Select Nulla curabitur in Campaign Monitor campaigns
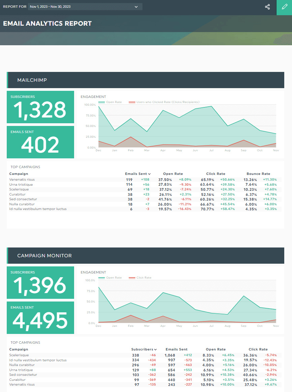This screenshot has height=392, width=292. (22, 365)
